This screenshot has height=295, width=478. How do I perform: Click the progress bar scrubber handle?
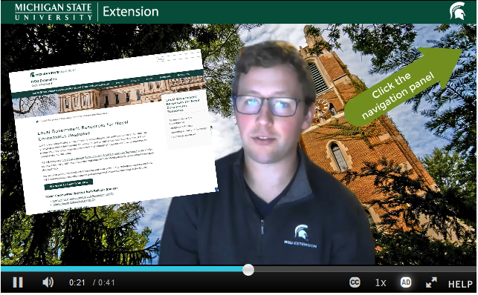coord(248,270)
